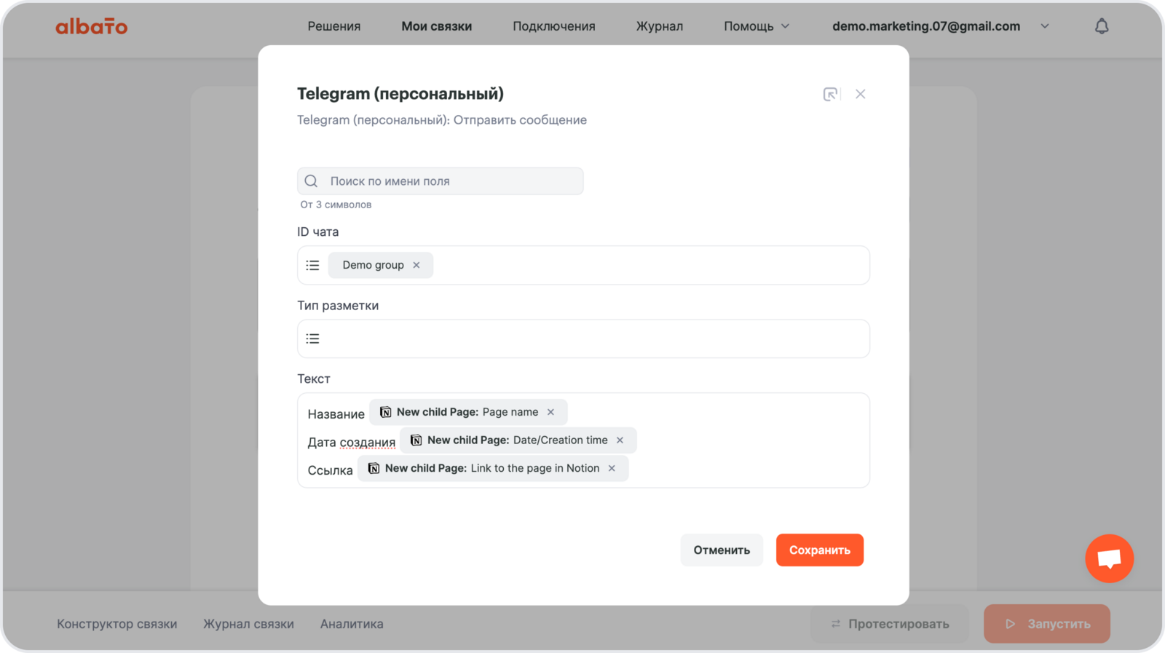
Task: Click the dialog expand/pop-out icon
Action: [x=830, y=94]
